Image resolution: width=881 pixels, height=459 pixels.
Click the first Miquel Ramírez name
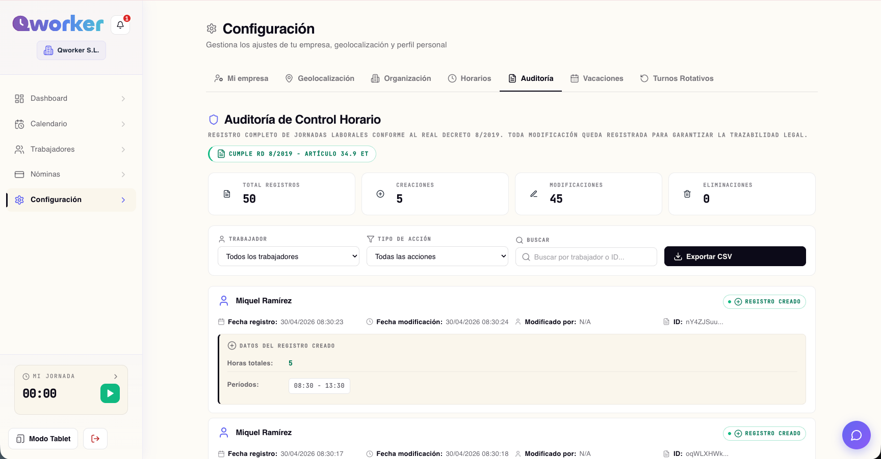(x=264, y=301)
